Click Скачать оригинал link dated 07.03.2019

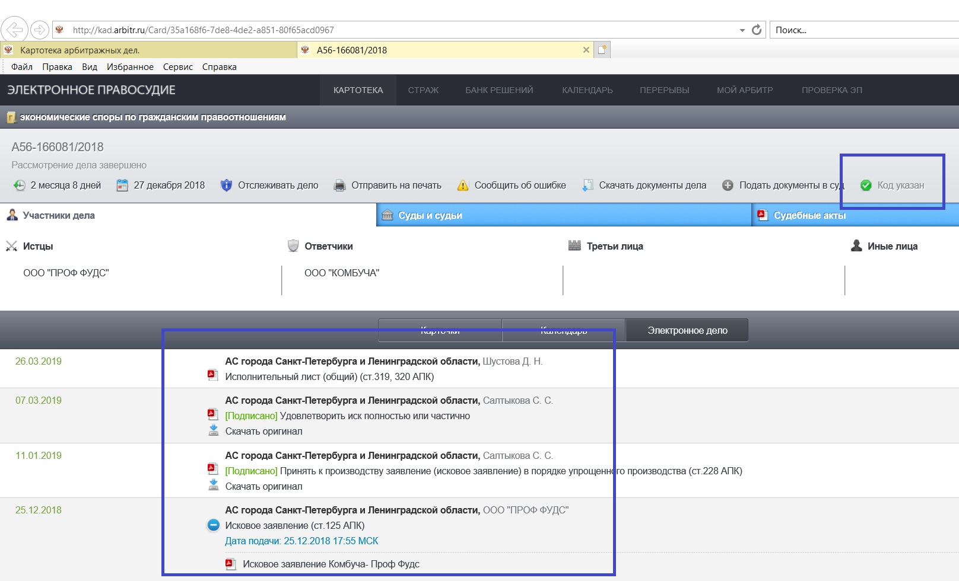point(263,431)
